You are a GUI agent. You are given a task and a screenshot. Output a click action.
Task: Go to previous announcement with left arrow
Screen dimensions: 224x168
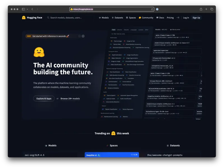[80, 36]
